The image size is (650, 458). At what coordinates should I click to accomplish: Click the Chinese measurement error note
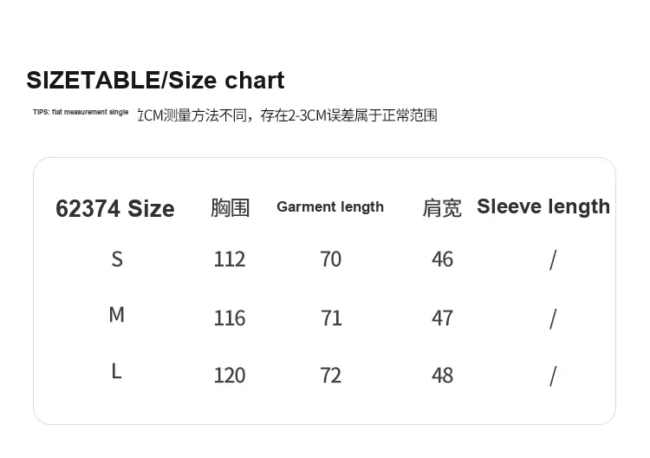[x=287, y=115]
